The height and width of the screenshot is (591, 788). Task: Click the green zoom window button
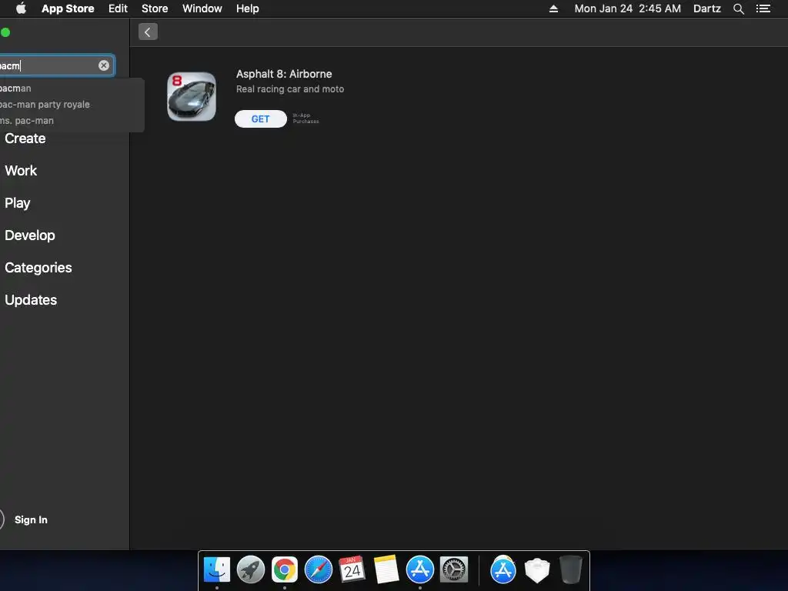pos(5,32)
